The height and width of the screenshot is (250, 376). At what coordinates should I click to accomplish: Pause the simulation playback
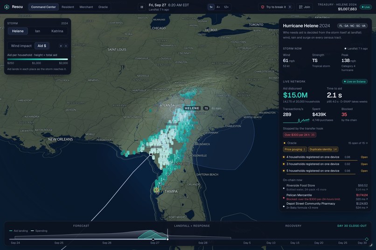[142, 7]
